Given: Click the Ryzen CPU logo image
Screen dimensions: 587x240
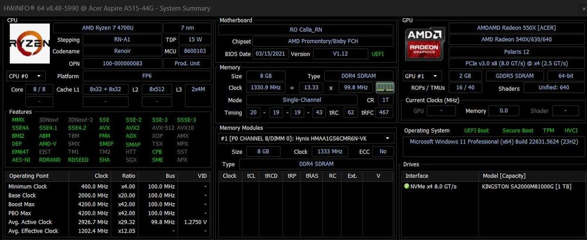Looking at the screenshot, I should pos(29,43).
